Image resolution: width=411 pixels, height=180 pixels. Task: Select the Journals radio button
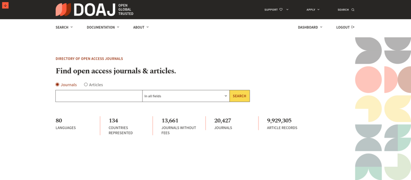click(57, 84)
